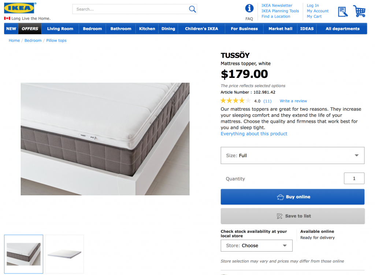
Task: Click in the search field
Action: pyautogui.click(x=130, y=9)
